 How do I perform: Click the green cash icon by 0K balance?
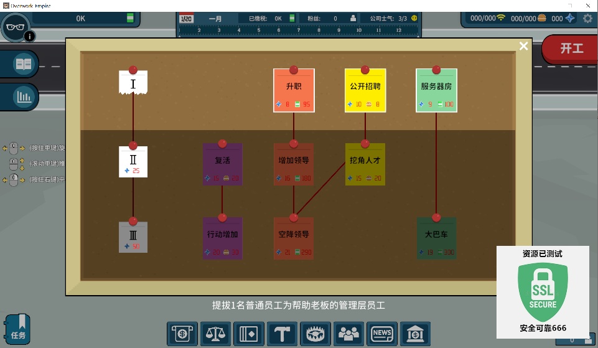point(130,18)
